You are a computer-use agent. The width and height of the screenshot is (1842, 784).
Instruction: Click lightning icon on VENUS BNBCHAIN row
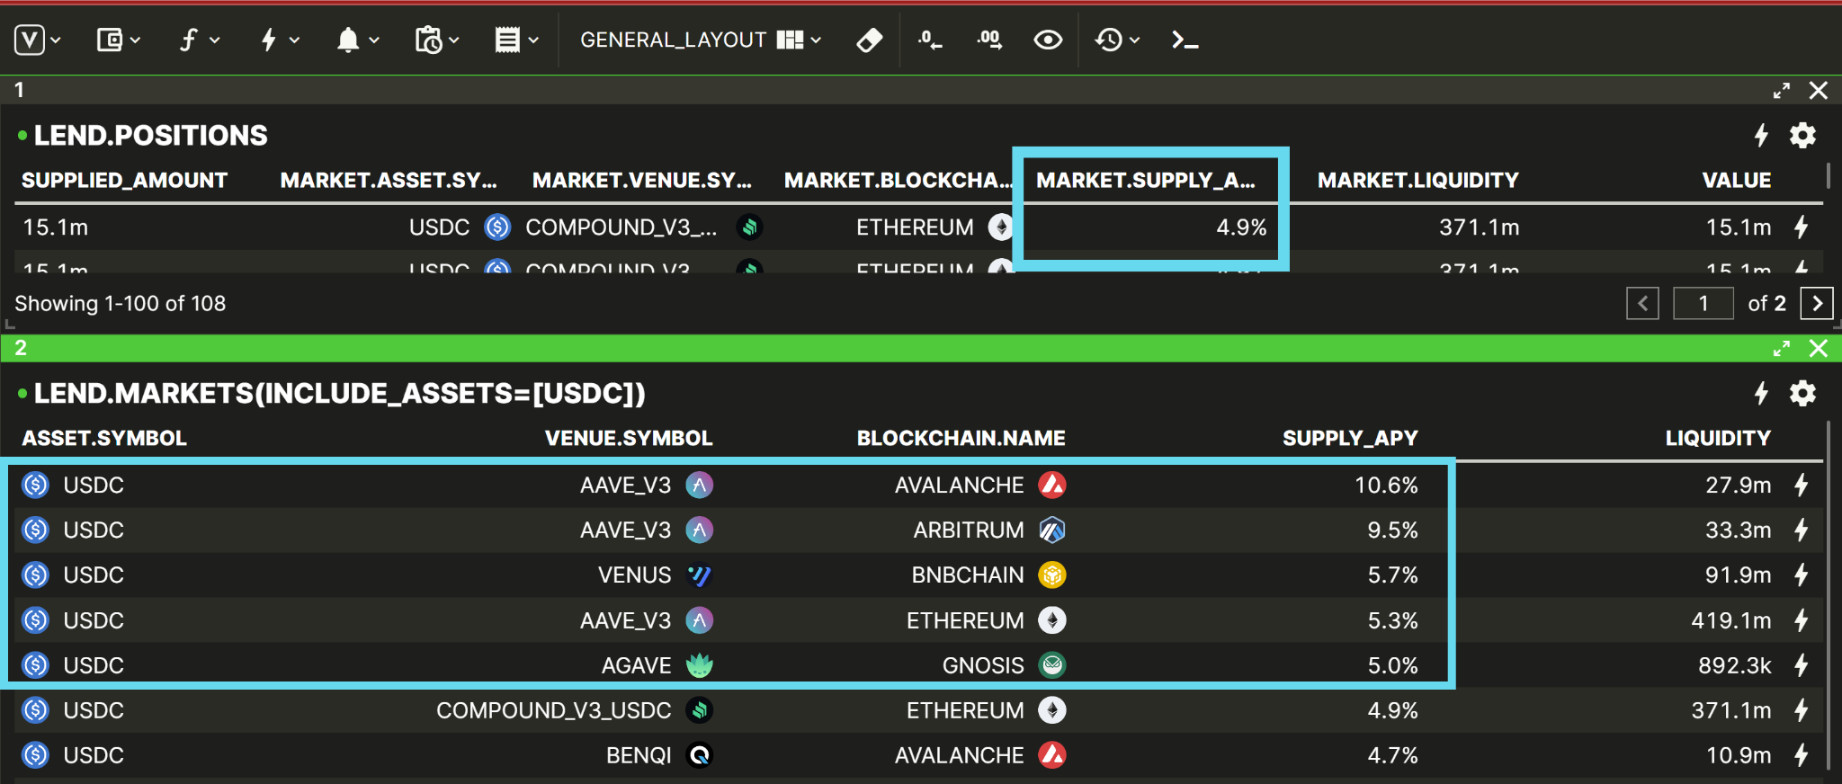pyautogui.click(x=1801, y=575)
